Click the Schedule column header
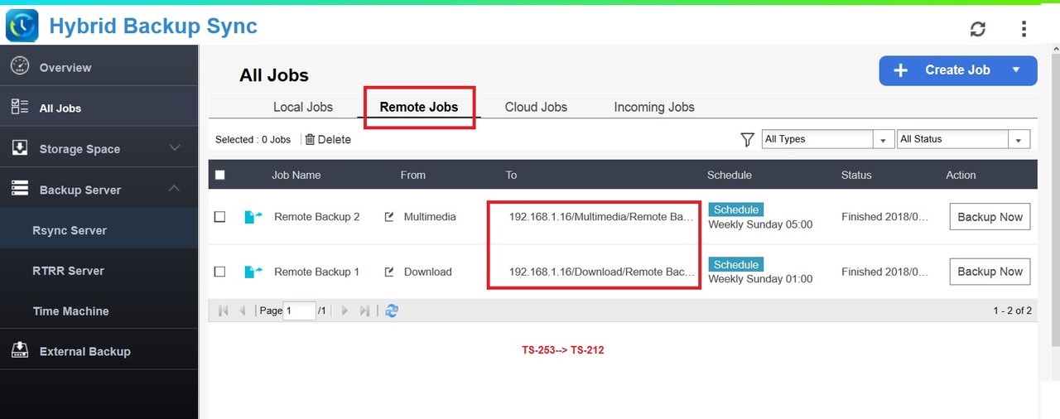The width and height of the screenshot is (1060, 419). [730, 175]
